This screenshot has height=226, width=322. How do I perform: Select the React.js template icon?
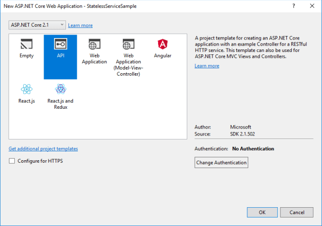click(x=27, y=89)
